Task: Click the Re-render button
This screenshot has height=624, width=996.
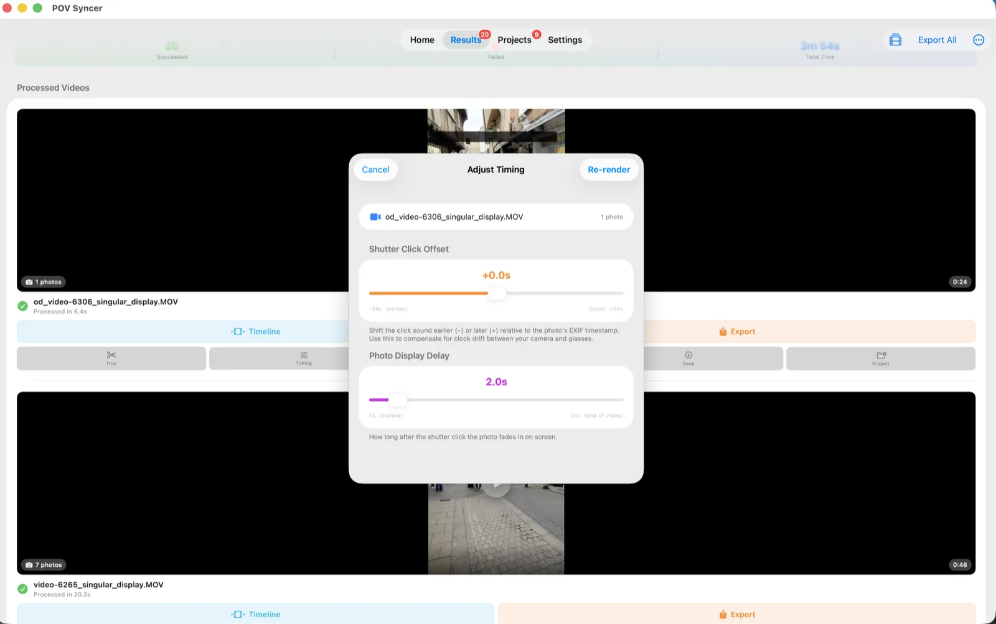Action: click(x=609, y=169)
